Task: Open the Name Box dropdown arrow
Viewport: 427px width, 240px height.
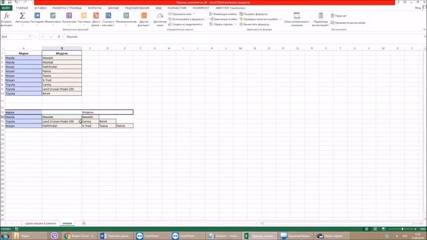Action: [x=29, y=37]
